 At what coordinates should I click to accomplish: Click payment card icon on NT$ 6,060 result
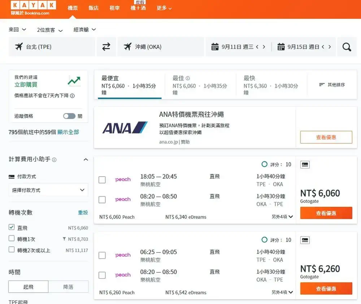305,165
